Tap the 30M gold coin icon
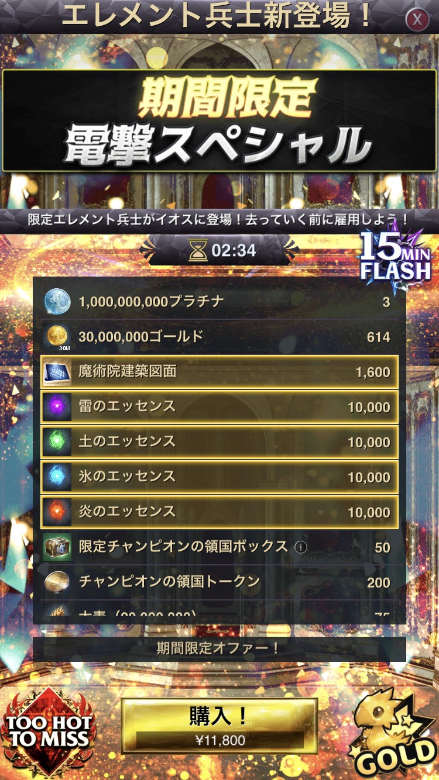 [57, 337]
